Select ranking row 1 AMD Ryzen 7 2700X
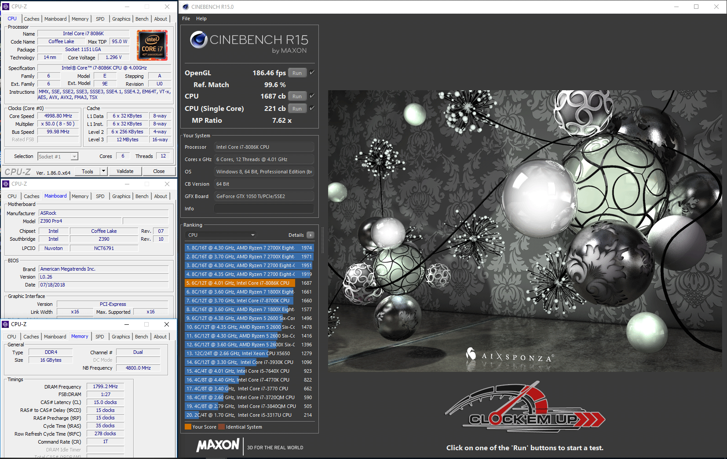This screenshot has height=459, width=727. 249,248
